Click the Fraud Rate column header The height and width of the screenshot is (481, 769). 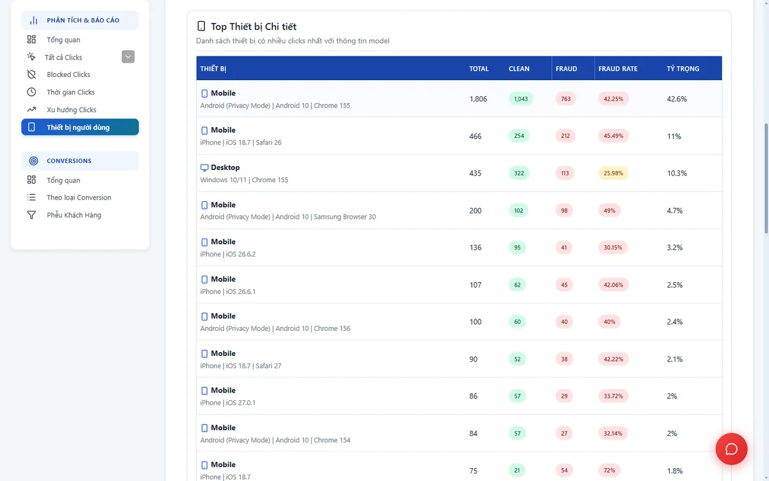tap(618, 69)
